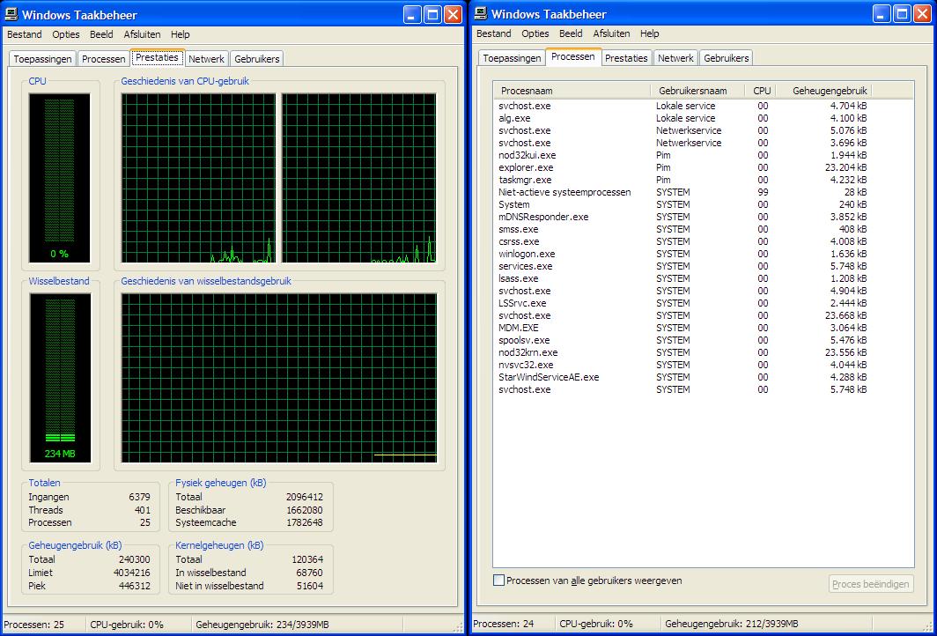Open the Afsluiten menu in the left window

(142, 34)
